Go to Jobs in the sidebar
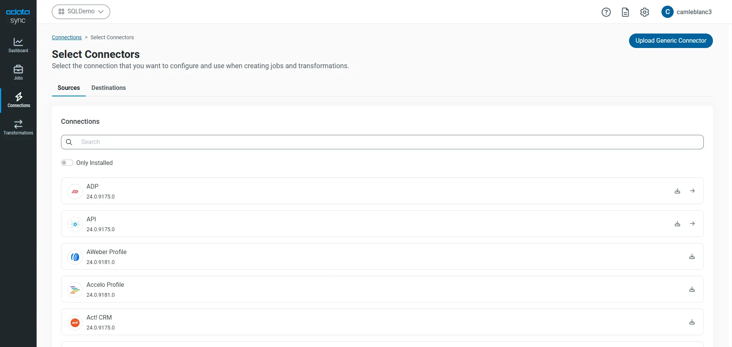The height and width of the screenshot is (347, 732). (x=18, y=73)
